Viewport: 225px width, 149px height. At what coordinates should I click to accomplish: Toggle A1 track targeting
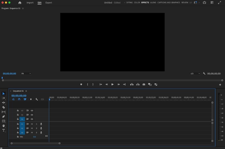[x=22, y=124]
